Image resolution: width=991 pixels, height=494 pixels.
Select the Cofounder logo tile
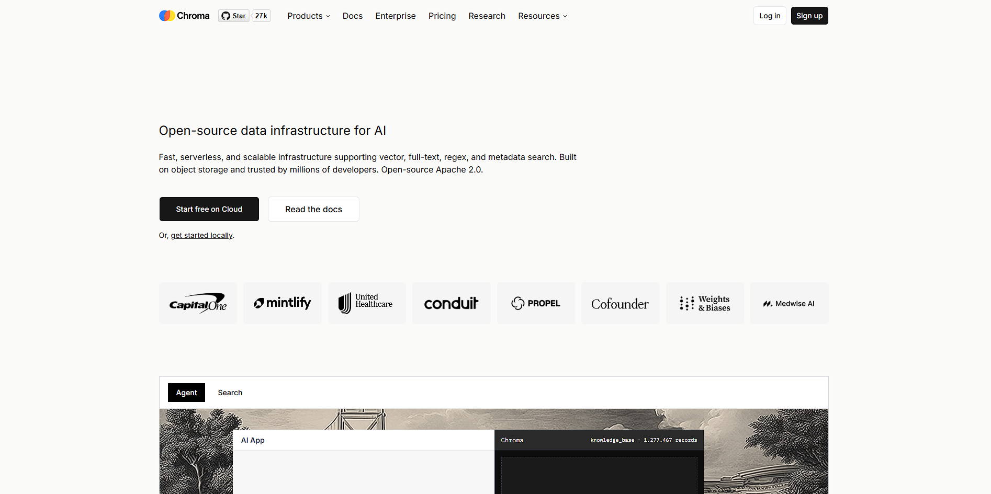click(x=620, y=303)
